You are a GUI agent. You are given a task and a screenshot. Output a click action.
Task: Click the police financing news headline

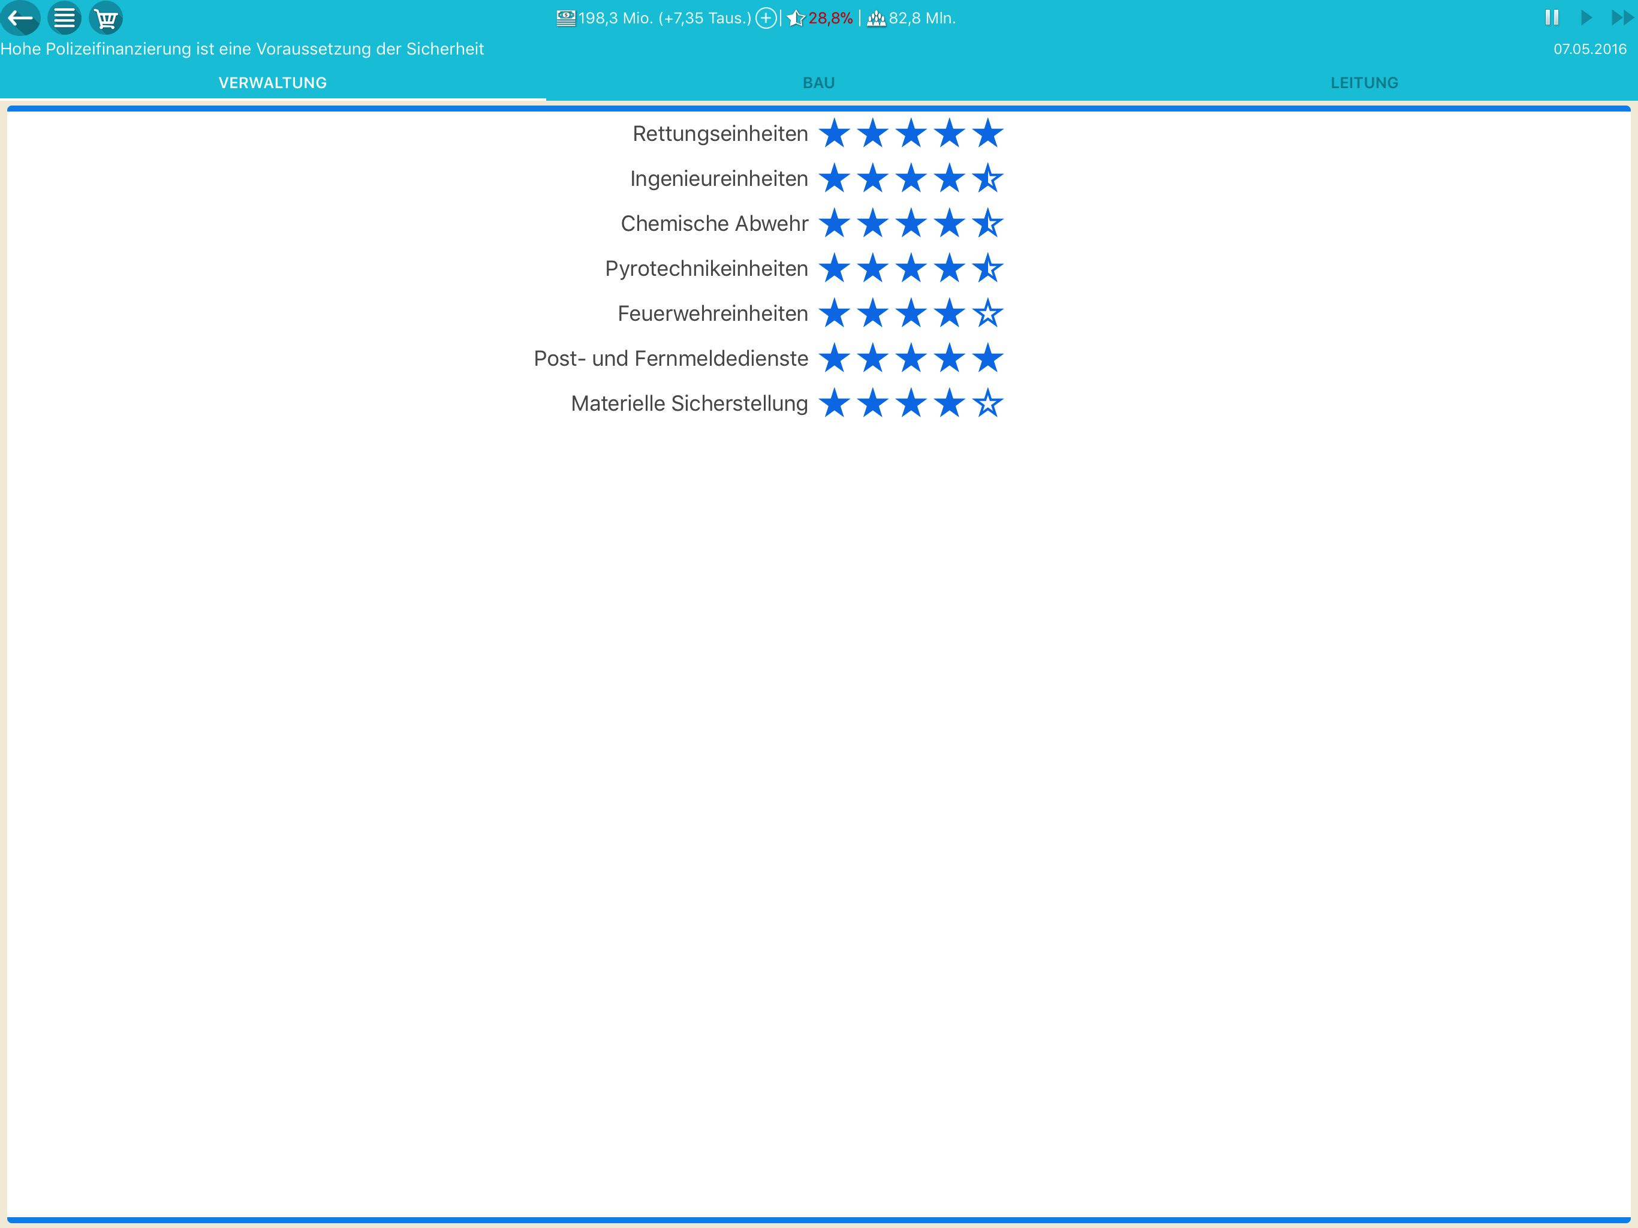[242, 49]
